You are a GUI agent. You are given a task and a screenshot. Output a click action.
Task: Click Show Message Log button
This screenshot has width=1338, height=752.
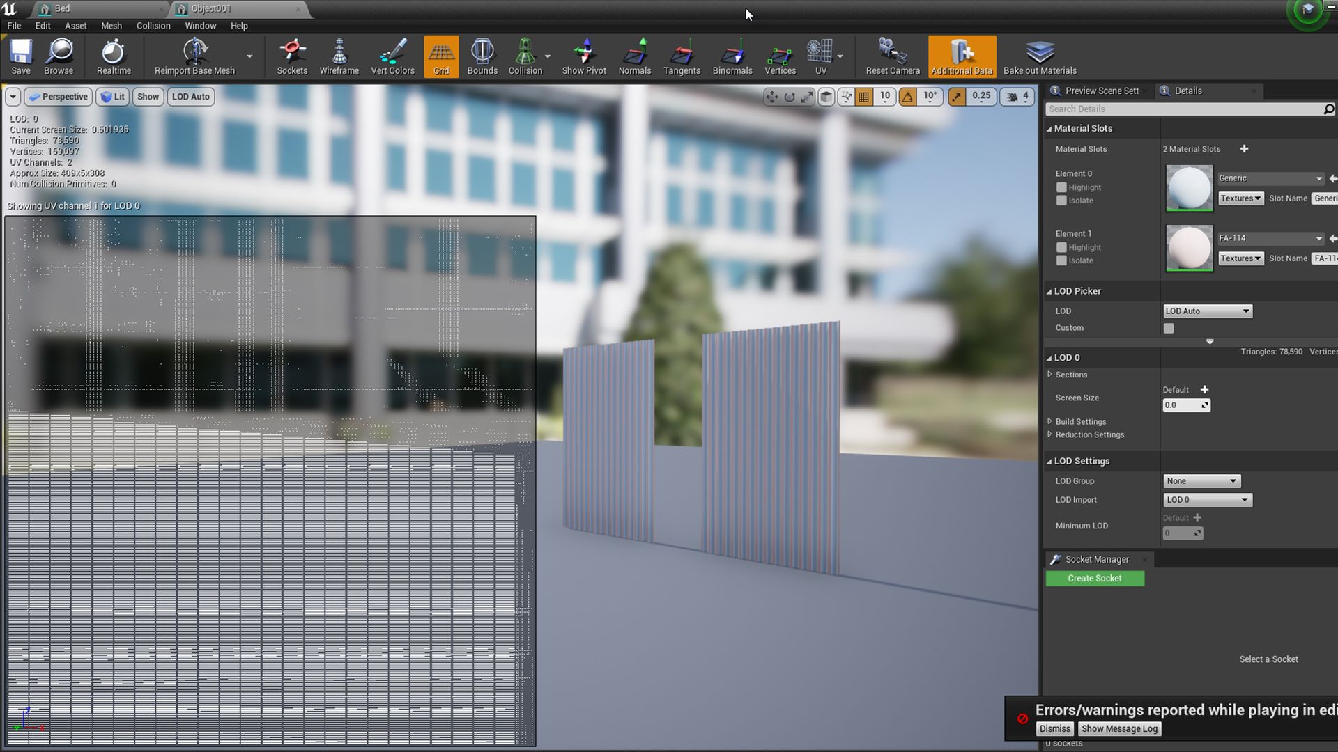(x=1119, y=728)
